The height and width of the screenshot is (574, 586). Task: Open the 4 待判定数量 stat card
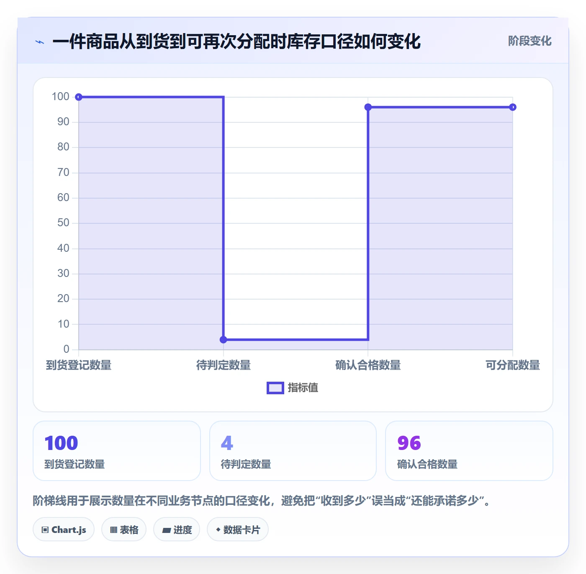coord(293,451)
